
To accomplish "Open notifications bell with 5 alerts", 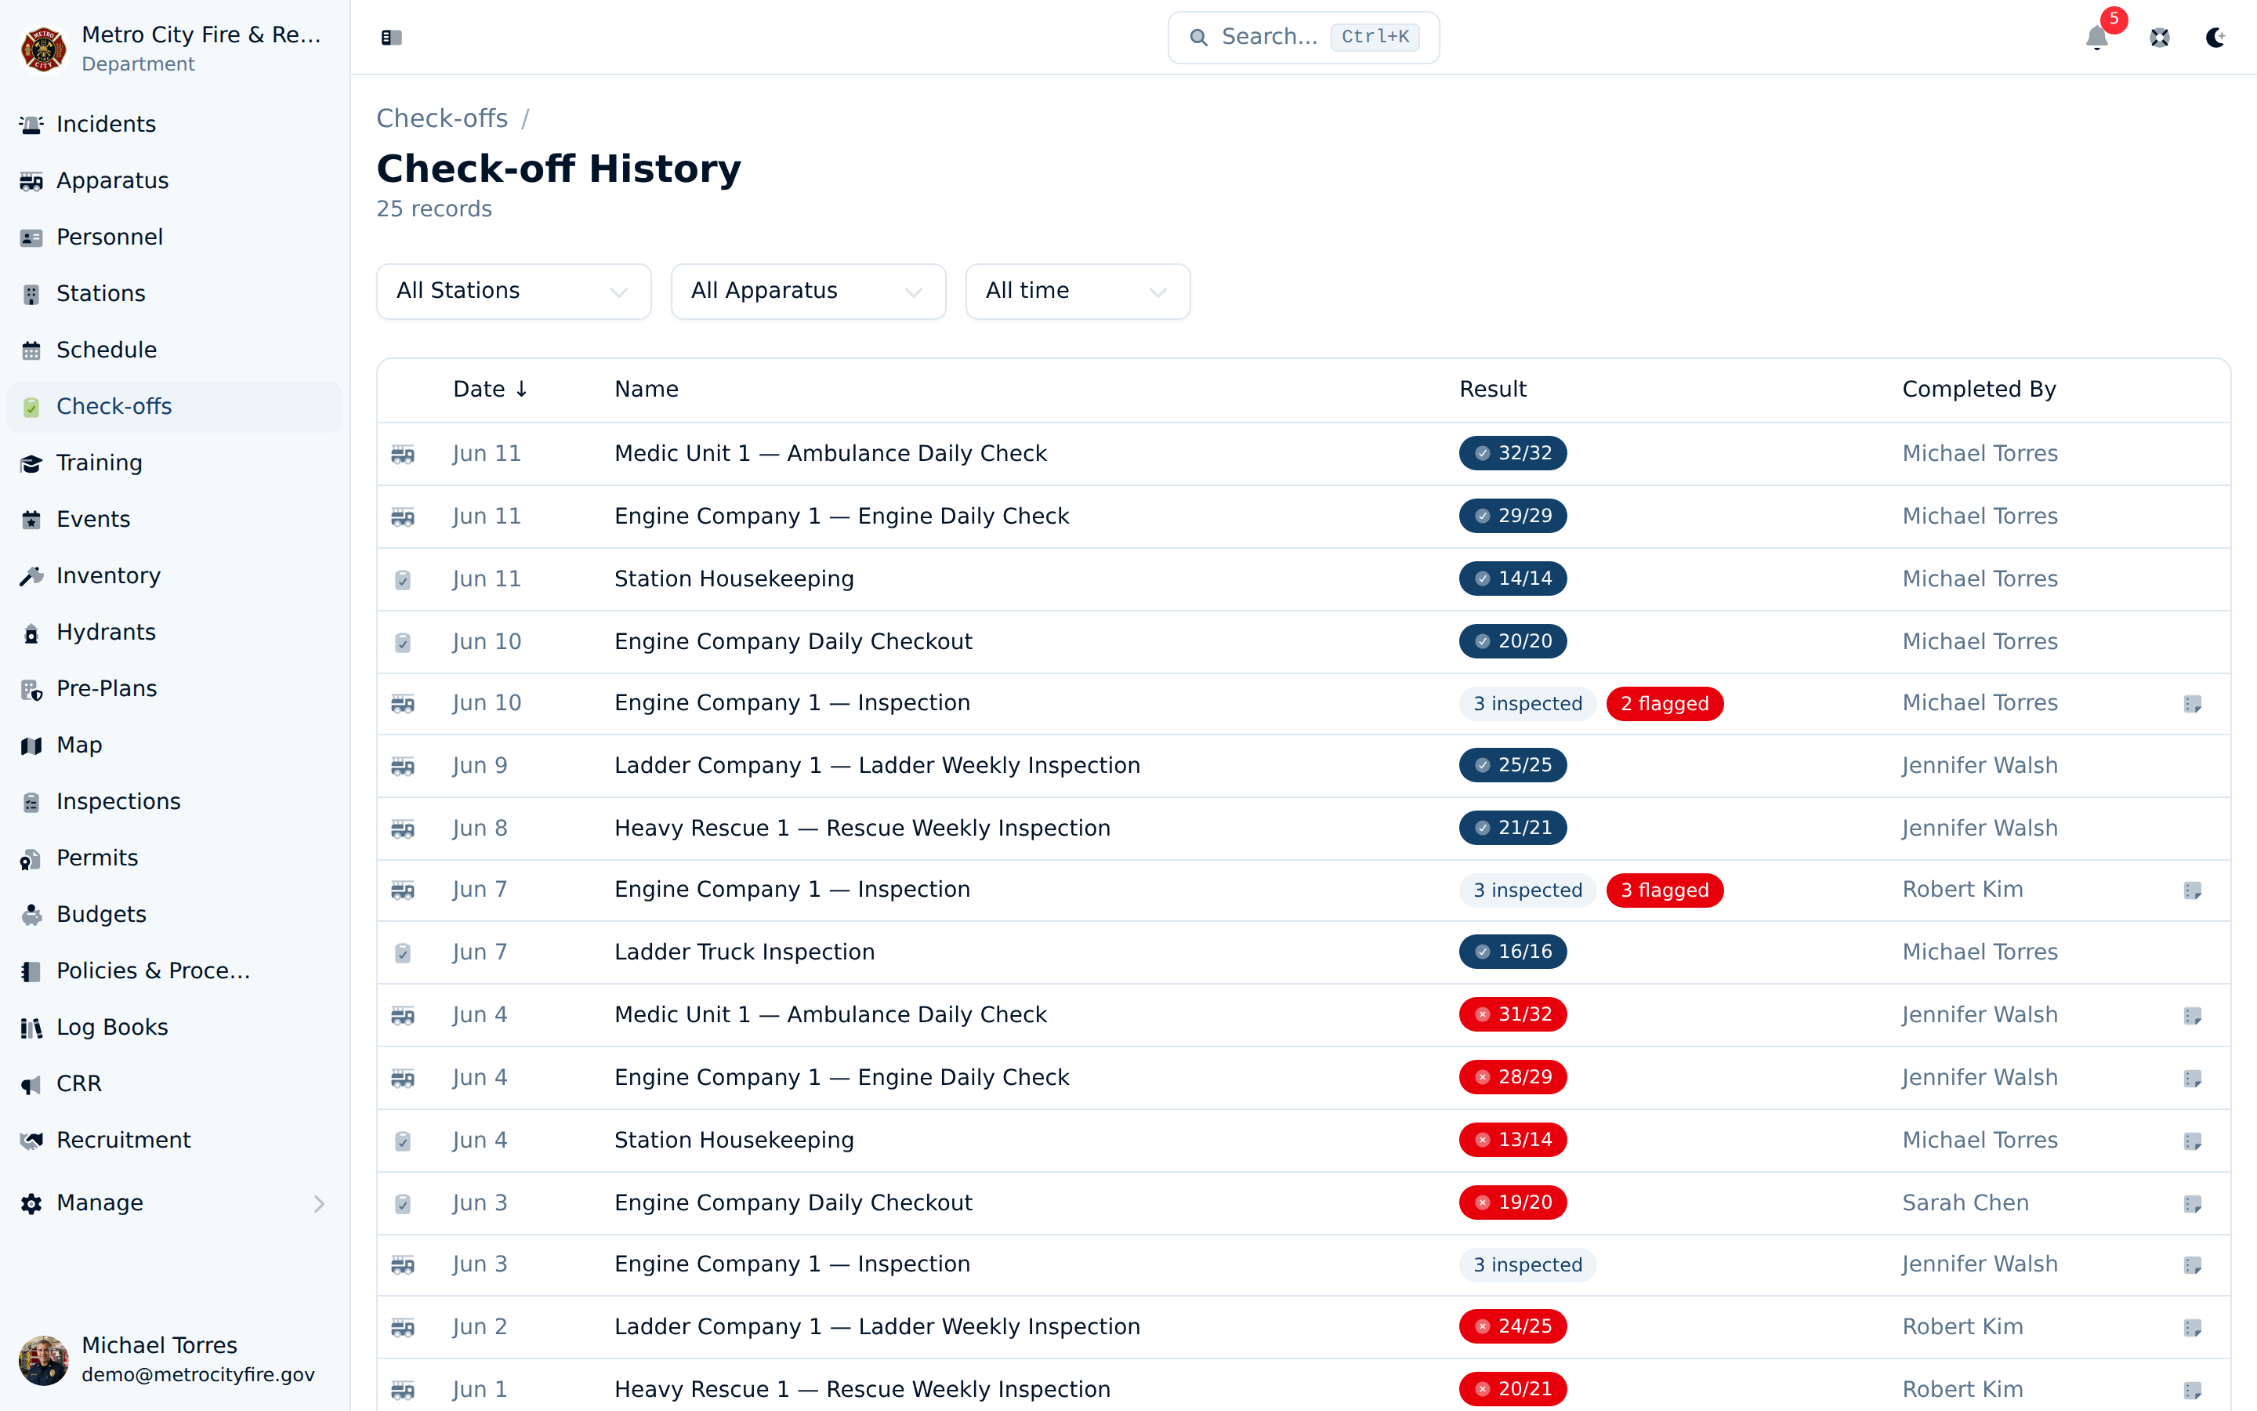I will (x=2096, y=38).
